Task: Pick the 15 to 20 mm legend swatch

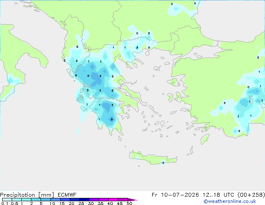Action: pos(65,200)
